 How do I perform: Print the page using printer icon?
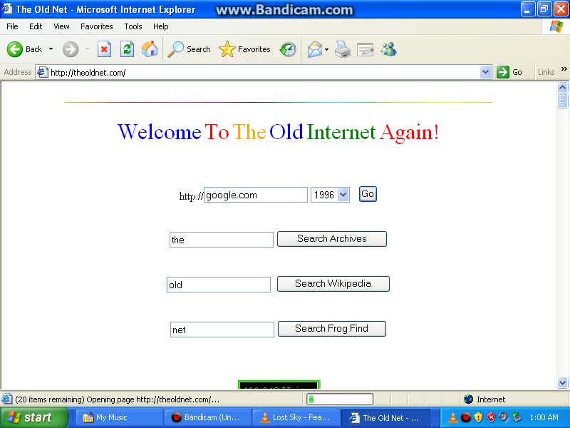(343, 49)
